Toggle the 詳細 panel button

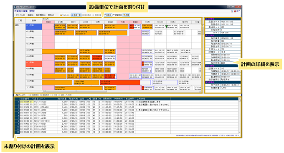coord(126,15)
